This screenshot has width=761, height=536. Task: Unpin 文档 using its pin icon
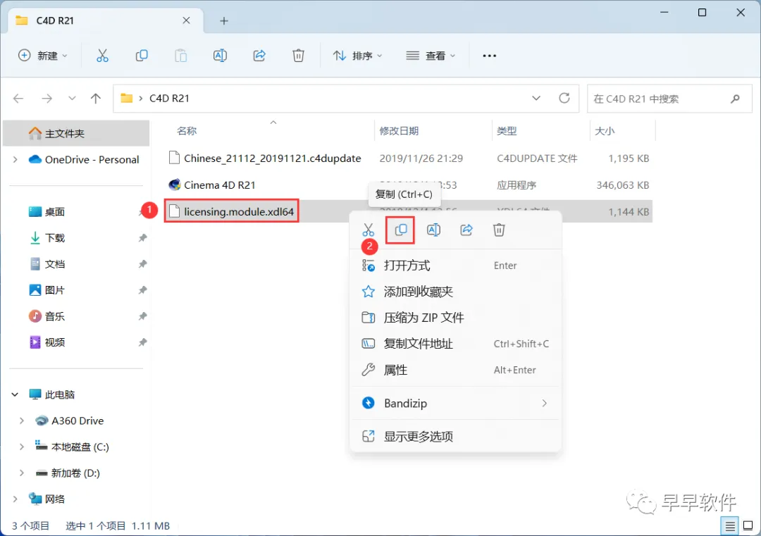[142, 264]
